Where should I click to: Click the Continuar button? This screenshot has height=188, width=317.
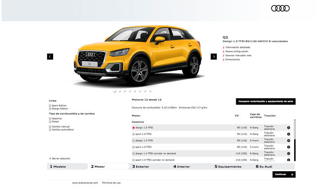coord(284,175)
